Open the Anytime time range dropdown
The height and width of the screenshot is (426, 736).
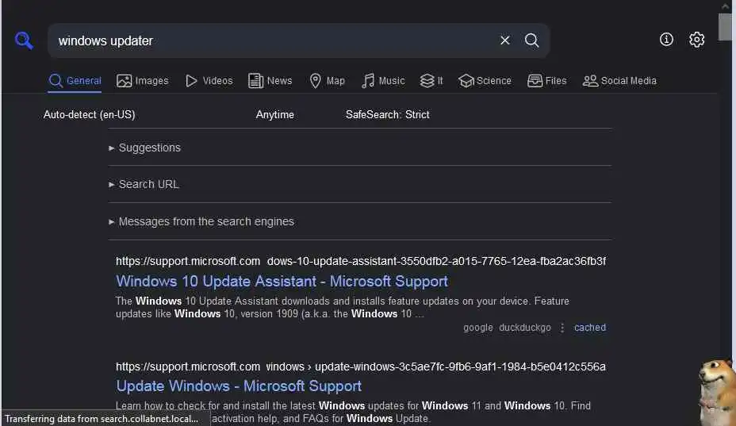click(274, 114)
